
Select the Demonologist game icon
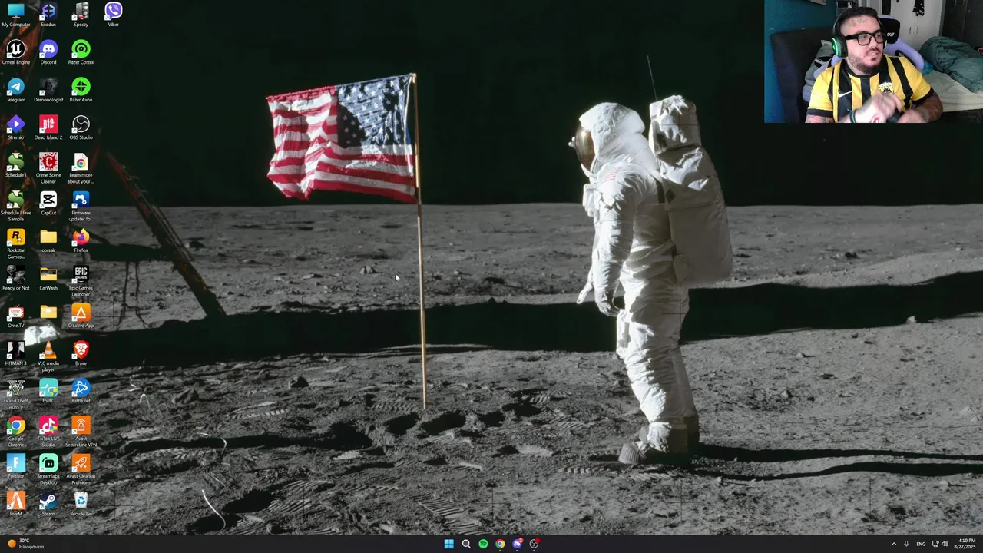[48, 90]
